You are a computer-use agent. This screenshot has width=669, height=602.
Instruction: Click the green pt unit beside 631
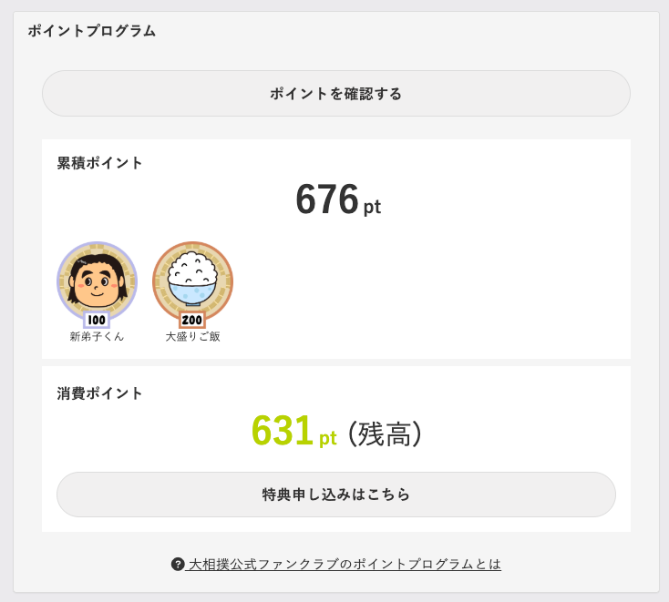328,438
